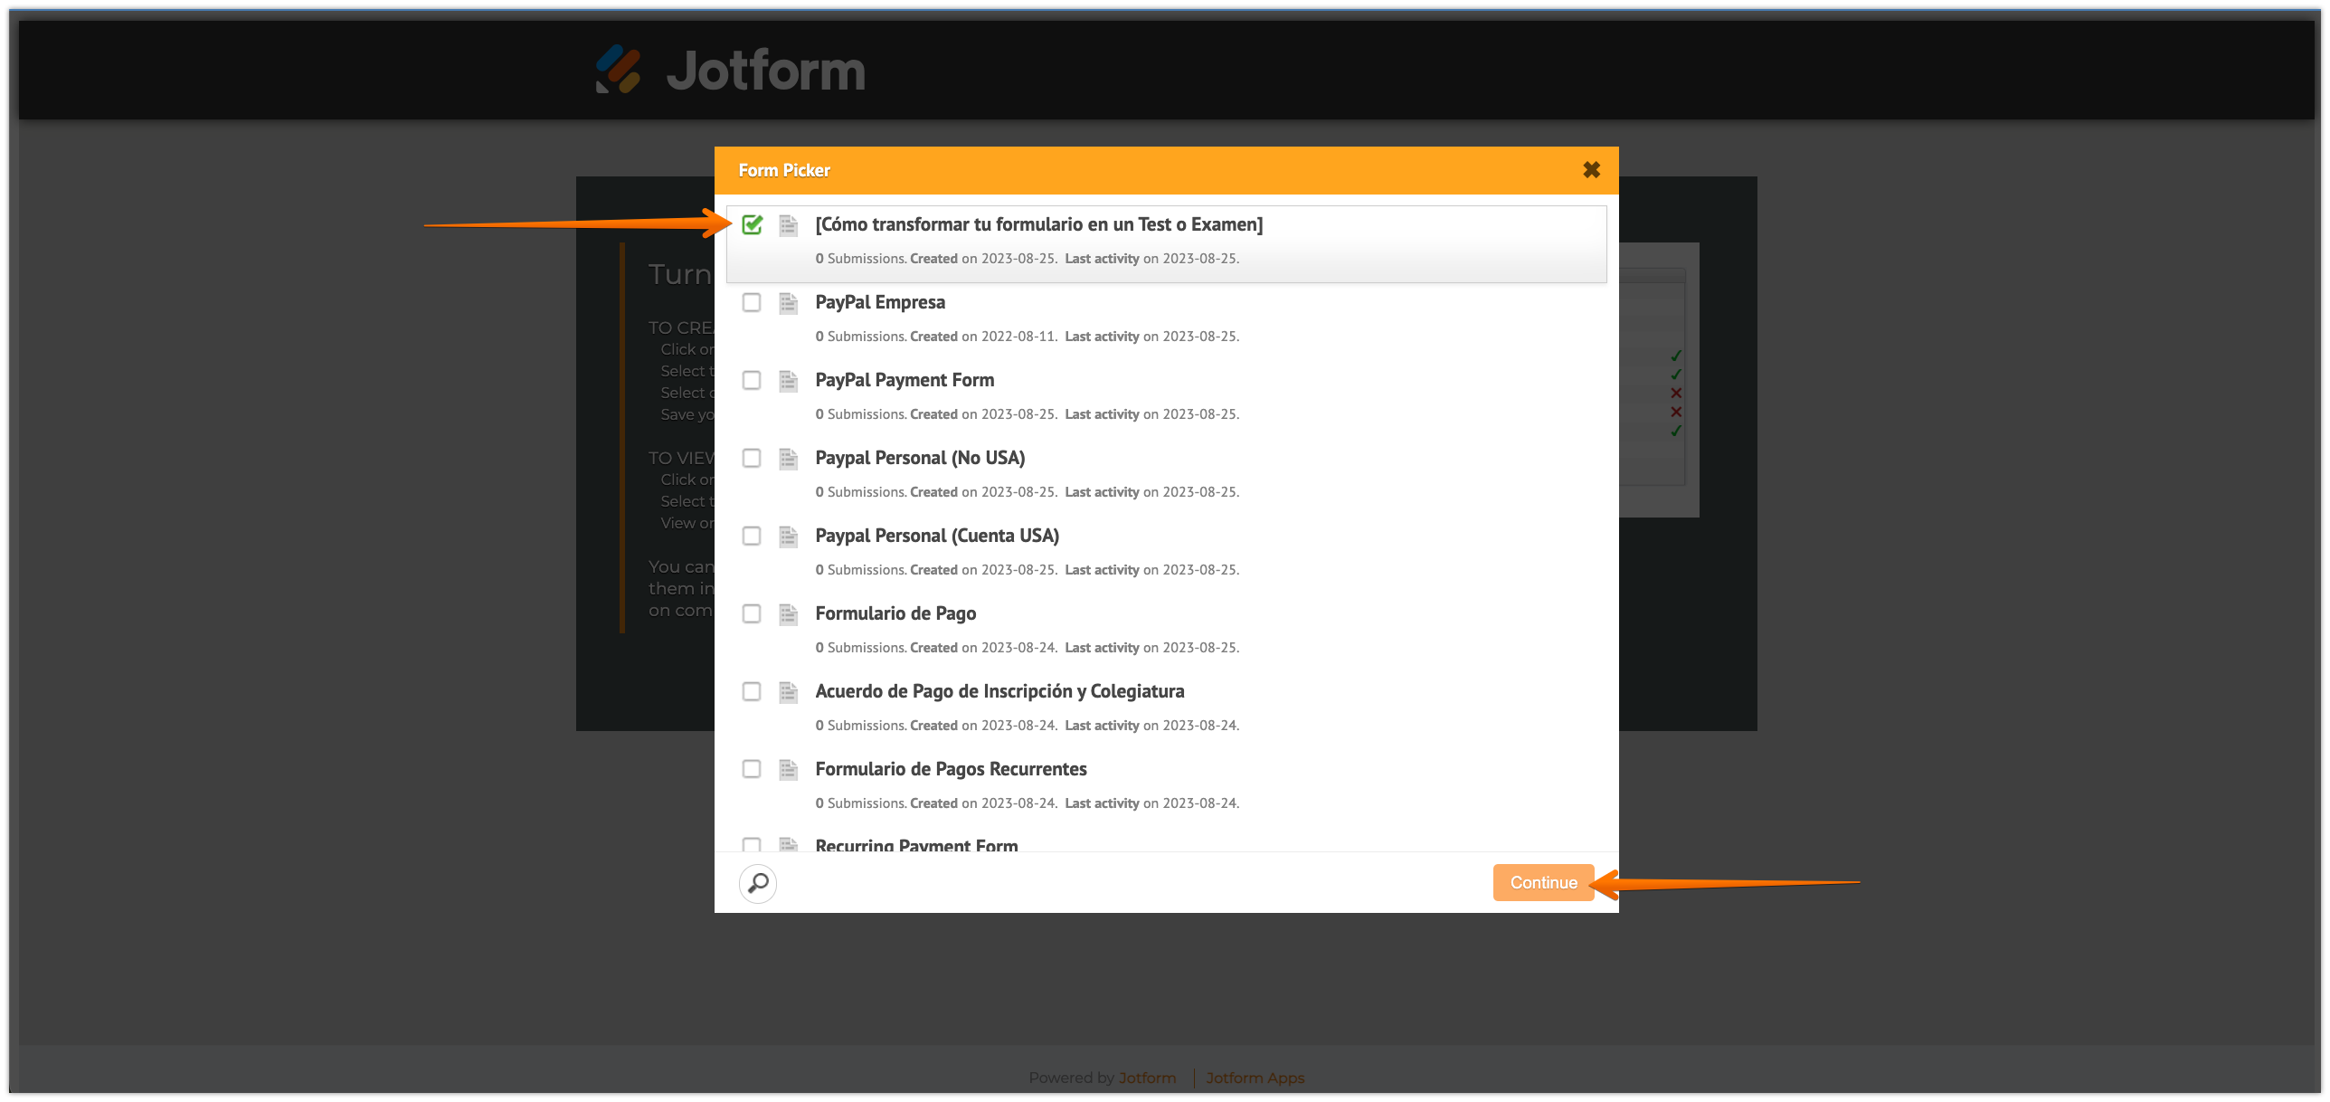
Task: Click document icon for Formulario de Pagos Recurrentes
Action: pos(788,770)
